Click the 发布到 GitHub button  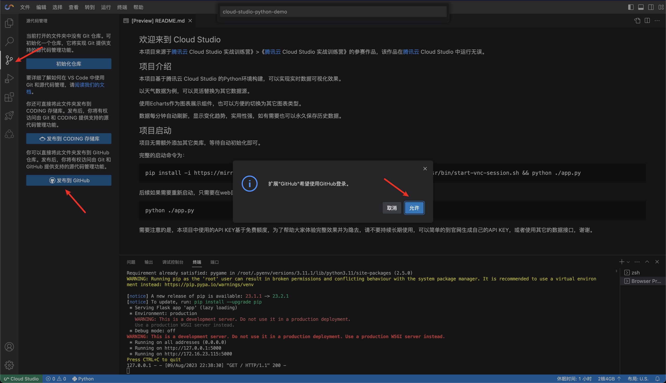point(69,180)
